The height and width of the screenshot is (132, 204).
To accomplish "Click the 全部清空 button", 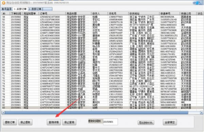I will [170, 122].
